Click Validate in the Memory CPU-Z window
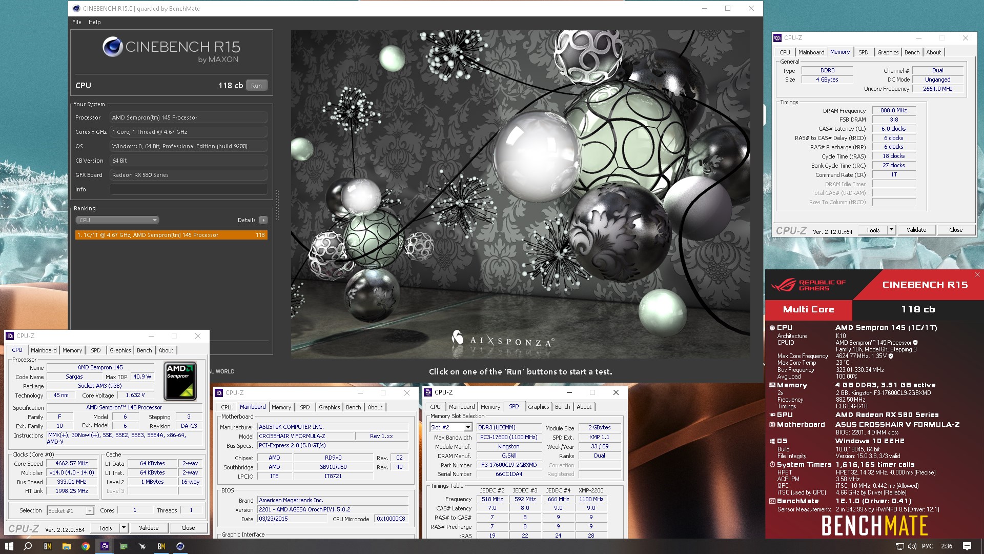Image resolution: width=984 pixels, height=554 pixels. click(916, 230)
